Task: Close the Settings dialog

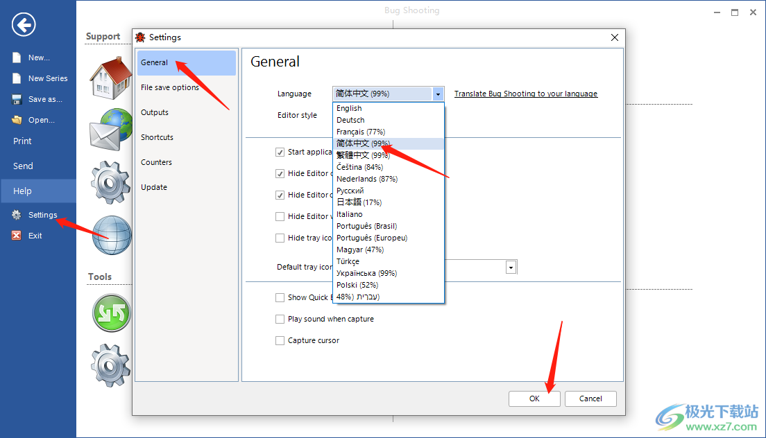Action: (615, 37)
